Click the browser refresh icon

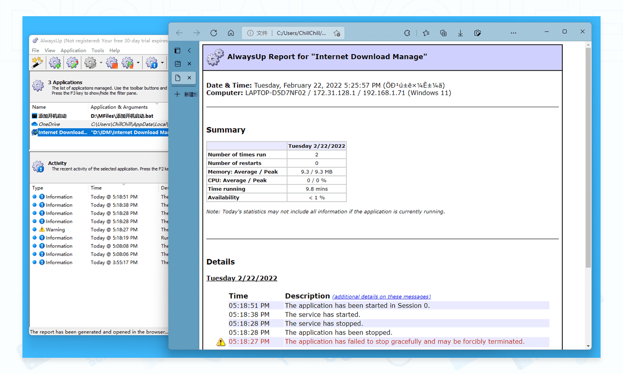coord(213,33)
